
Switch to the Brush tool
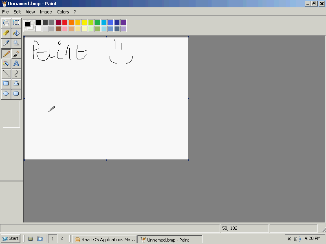[16, 53]
